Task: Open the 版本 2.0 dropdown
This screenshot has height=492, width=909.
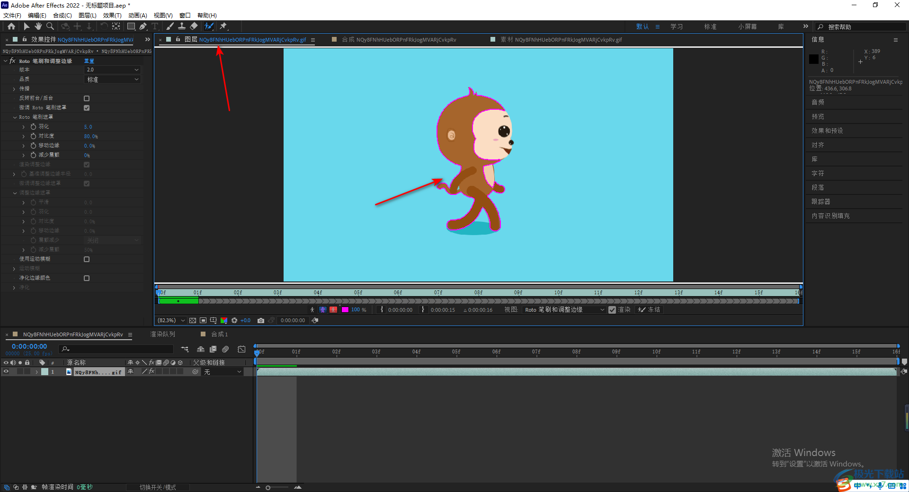Action: (x=113, y=70)
